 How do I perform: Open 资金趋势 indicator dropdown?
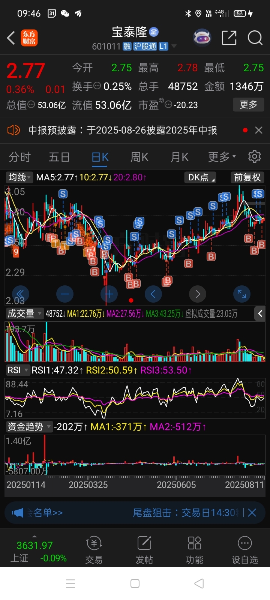29,427
